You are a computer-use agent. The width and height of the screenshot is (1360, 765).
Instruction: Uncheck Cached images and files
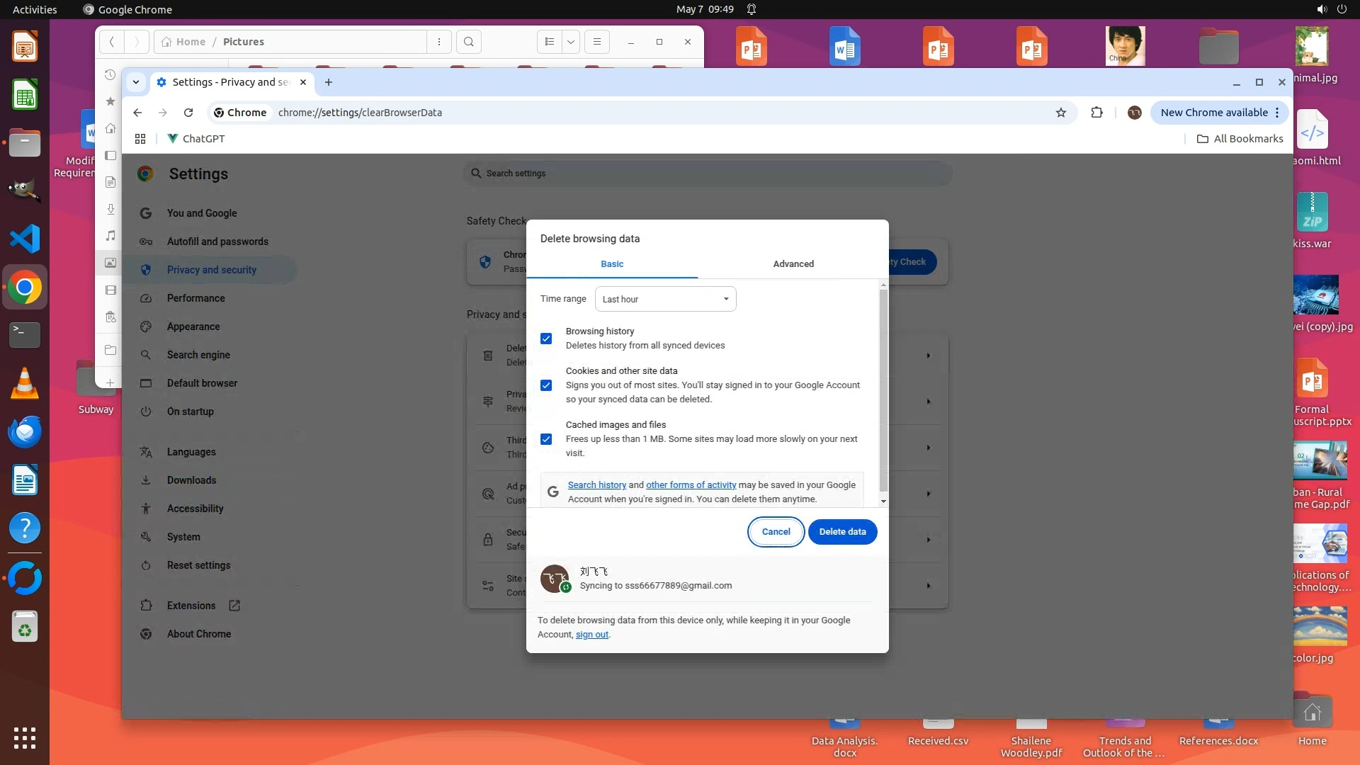pyautogui.click(x=546, y=439)
